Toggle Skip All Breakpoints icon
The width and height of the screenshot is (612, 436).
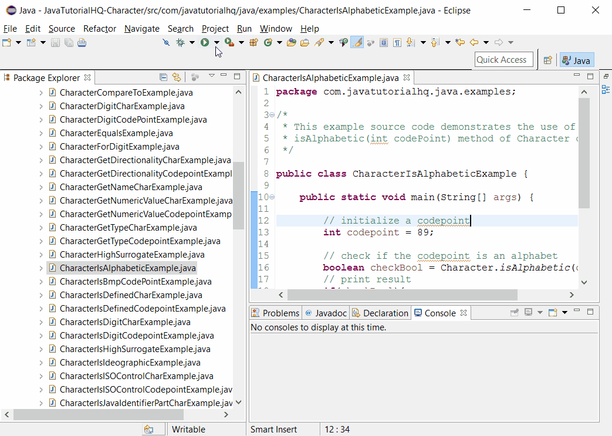[x=166, y=43]
